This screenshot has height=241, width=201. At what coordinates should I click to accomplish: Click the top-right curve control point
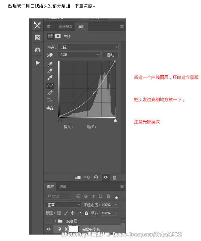click(115, 61)
